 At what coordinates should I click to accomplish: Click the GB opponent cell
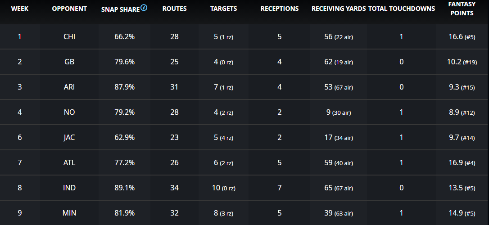click(69, 62)
